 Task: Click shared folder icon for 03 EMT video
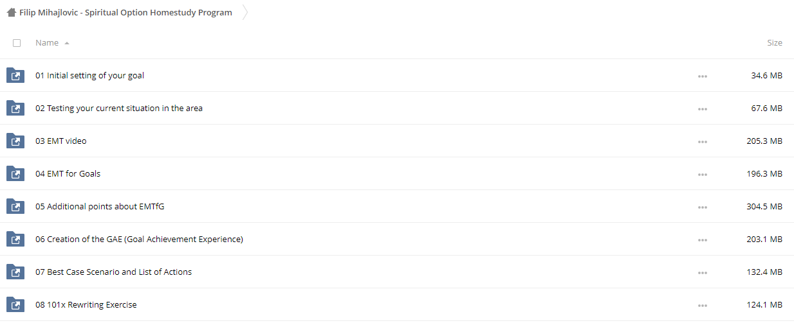coord(15,141)
